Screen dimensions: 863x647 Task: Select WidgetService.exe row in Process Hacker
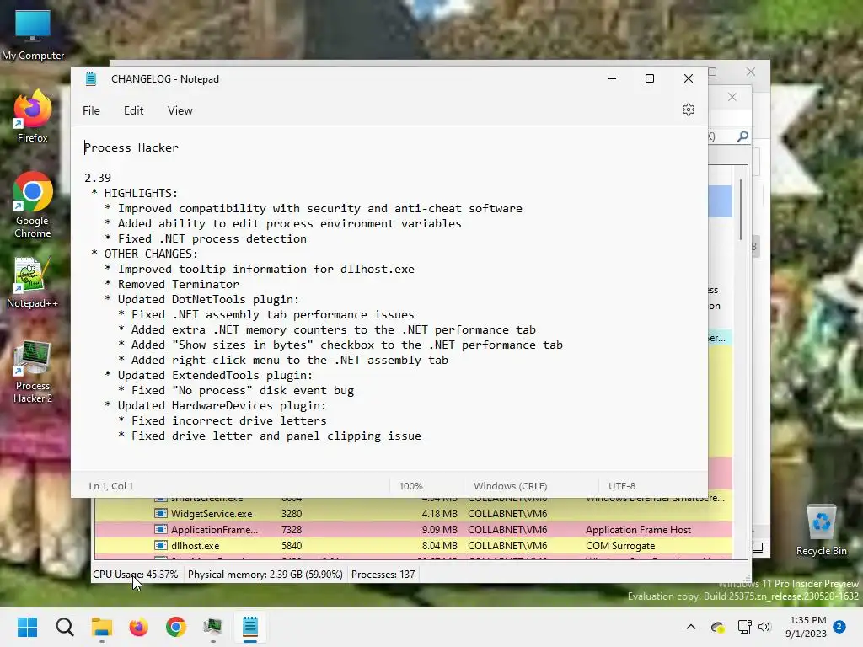click(413, 514)
